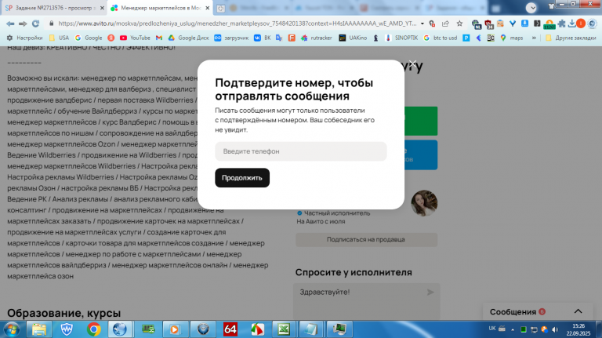Open the media player taskbar icon
The height and width of the screenshot is (338, 602).
tap(174, 329)
